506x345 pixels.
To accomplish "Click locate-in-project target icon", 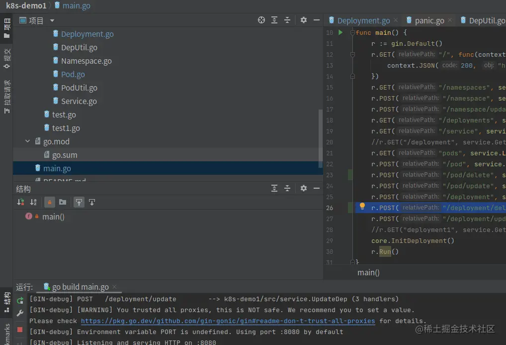I will [261, 20].
